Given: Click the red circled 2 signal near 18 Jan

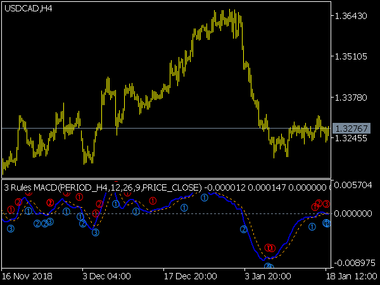Looking at the screenshot, I should (x=319, y=203).
